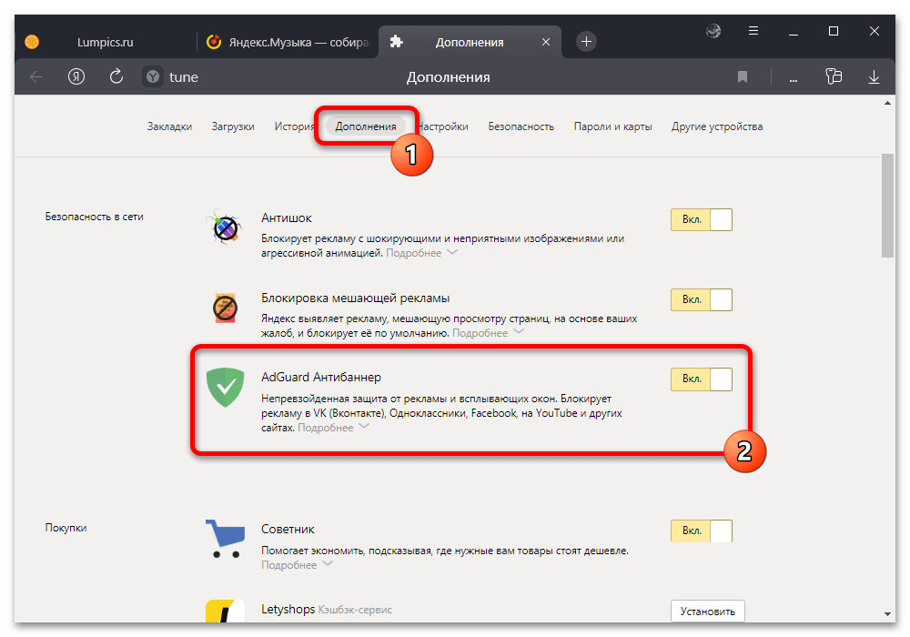
Task: Open downloads arrow icon in toolbar
Action: coord(874,77)
